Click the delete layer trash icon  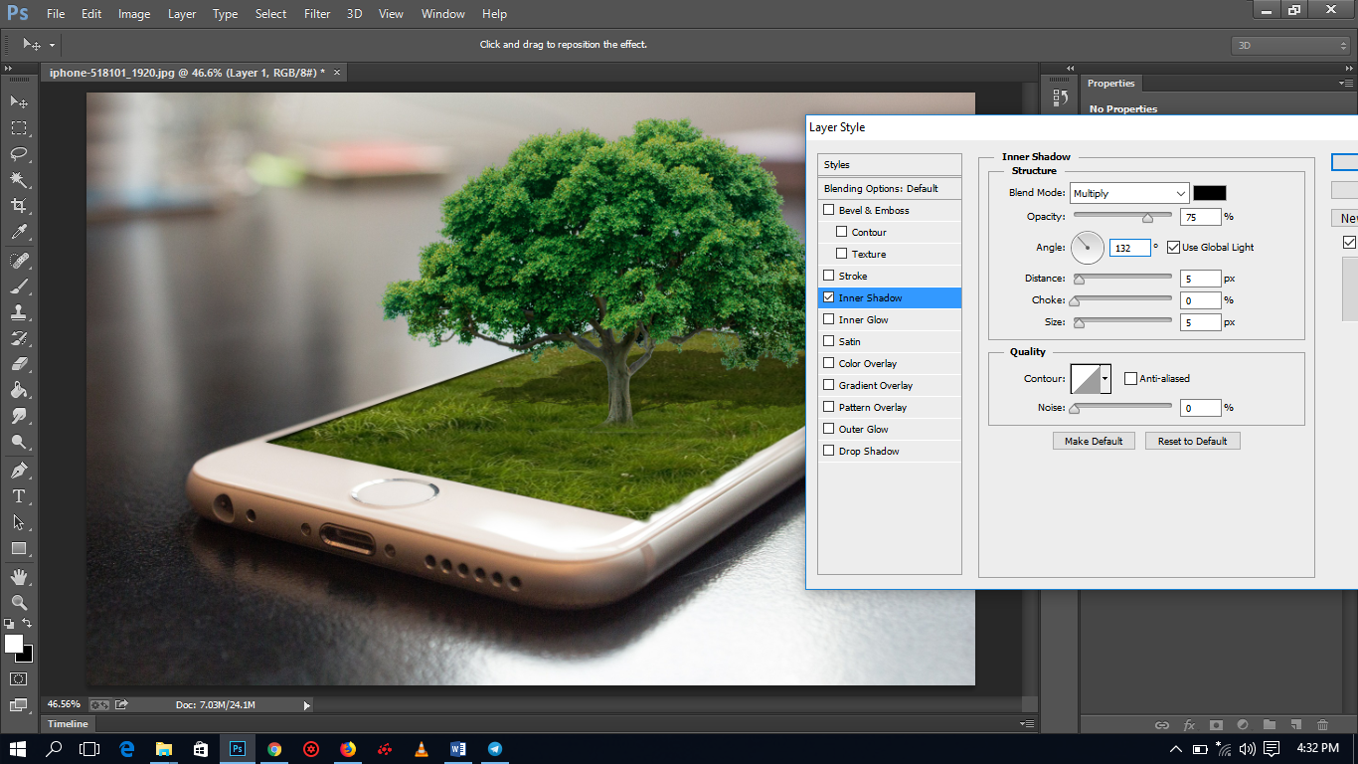1322,725
